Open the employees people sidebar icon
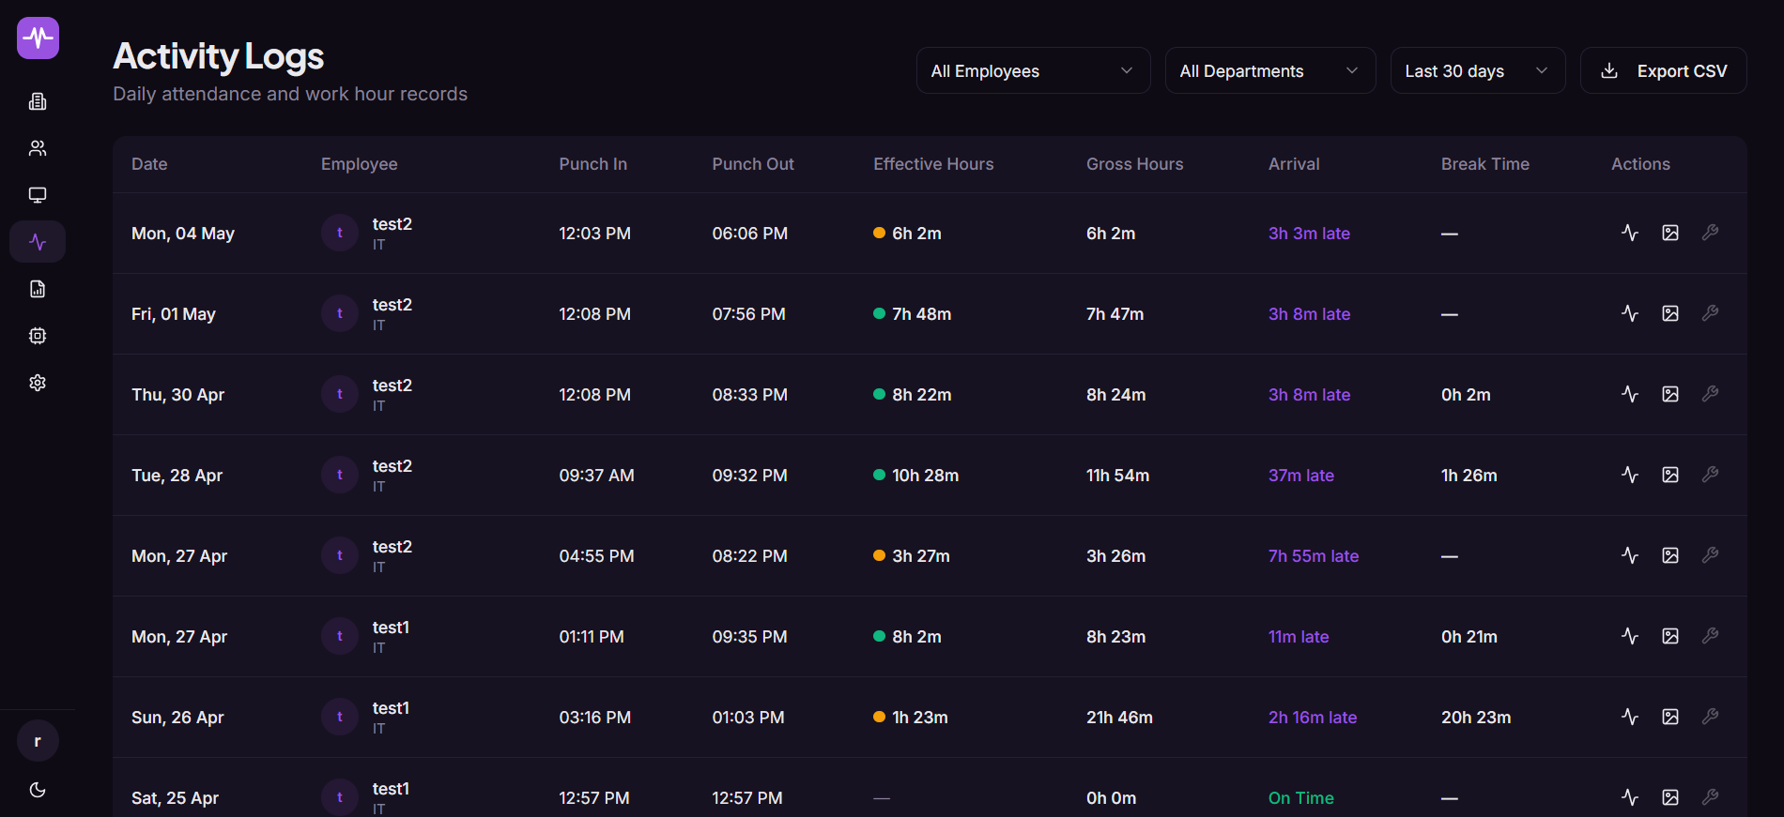Viewport: 1784px width, 817px height. [x=38, y=148]
